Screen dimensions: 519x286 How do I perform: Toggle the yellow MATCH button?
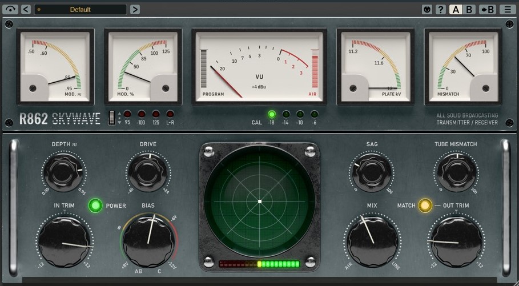(425, 206)
